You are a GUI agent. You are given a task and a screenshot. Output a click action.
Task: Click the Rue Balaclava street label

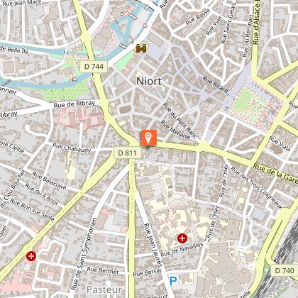click(50, 180)
